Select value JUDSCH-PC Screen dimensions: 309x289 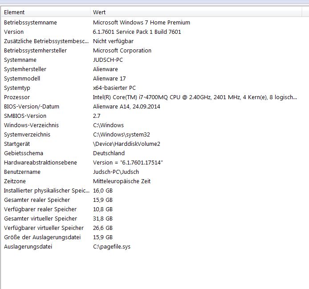click(x=108, y=60)
